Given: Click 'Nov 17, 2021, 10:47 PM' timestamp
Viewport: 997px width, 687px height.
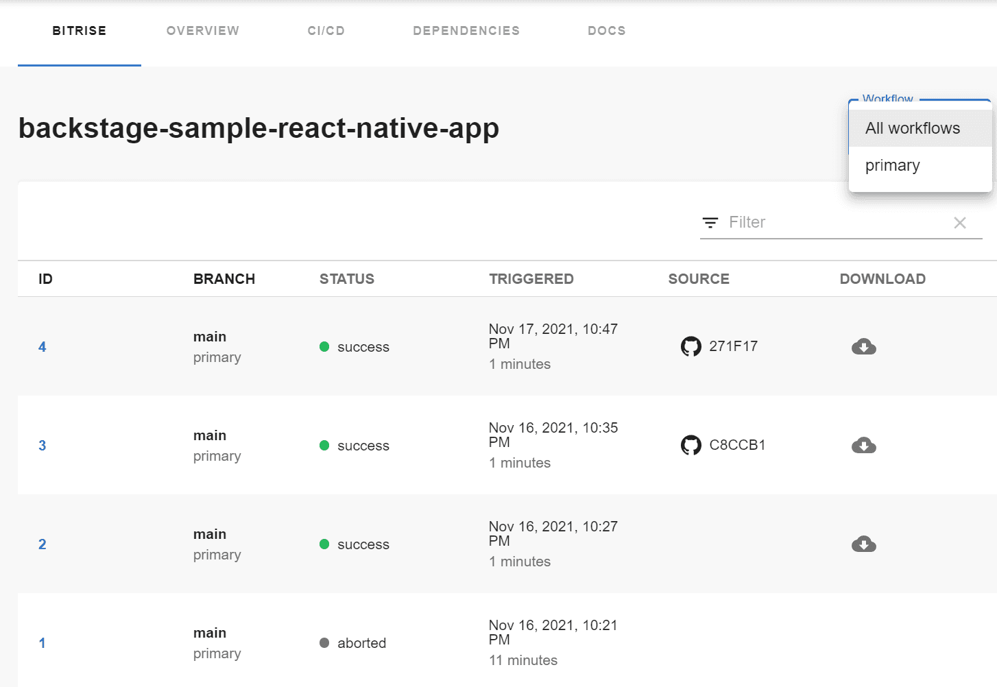Looking at the screenshot, I should pyautogui.click(x=553, y=336).
